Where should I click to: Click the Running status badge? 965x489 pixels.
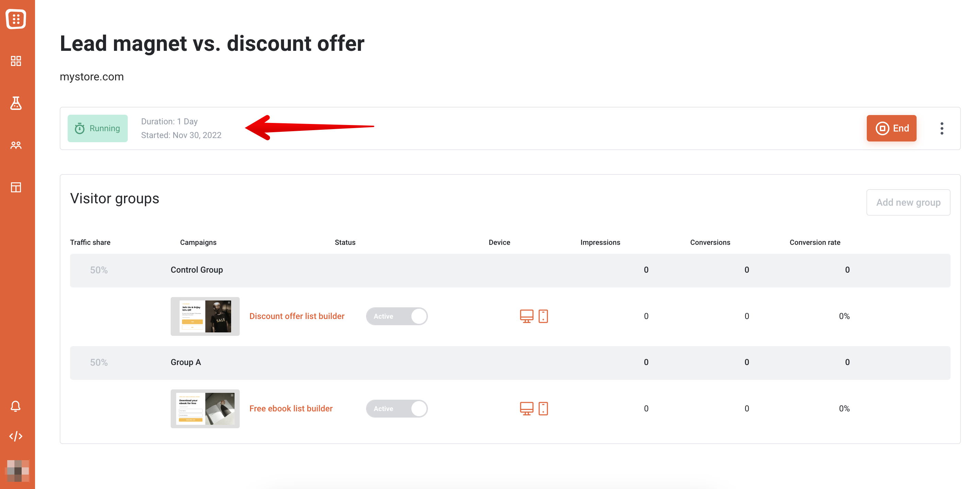coord(98,128)
